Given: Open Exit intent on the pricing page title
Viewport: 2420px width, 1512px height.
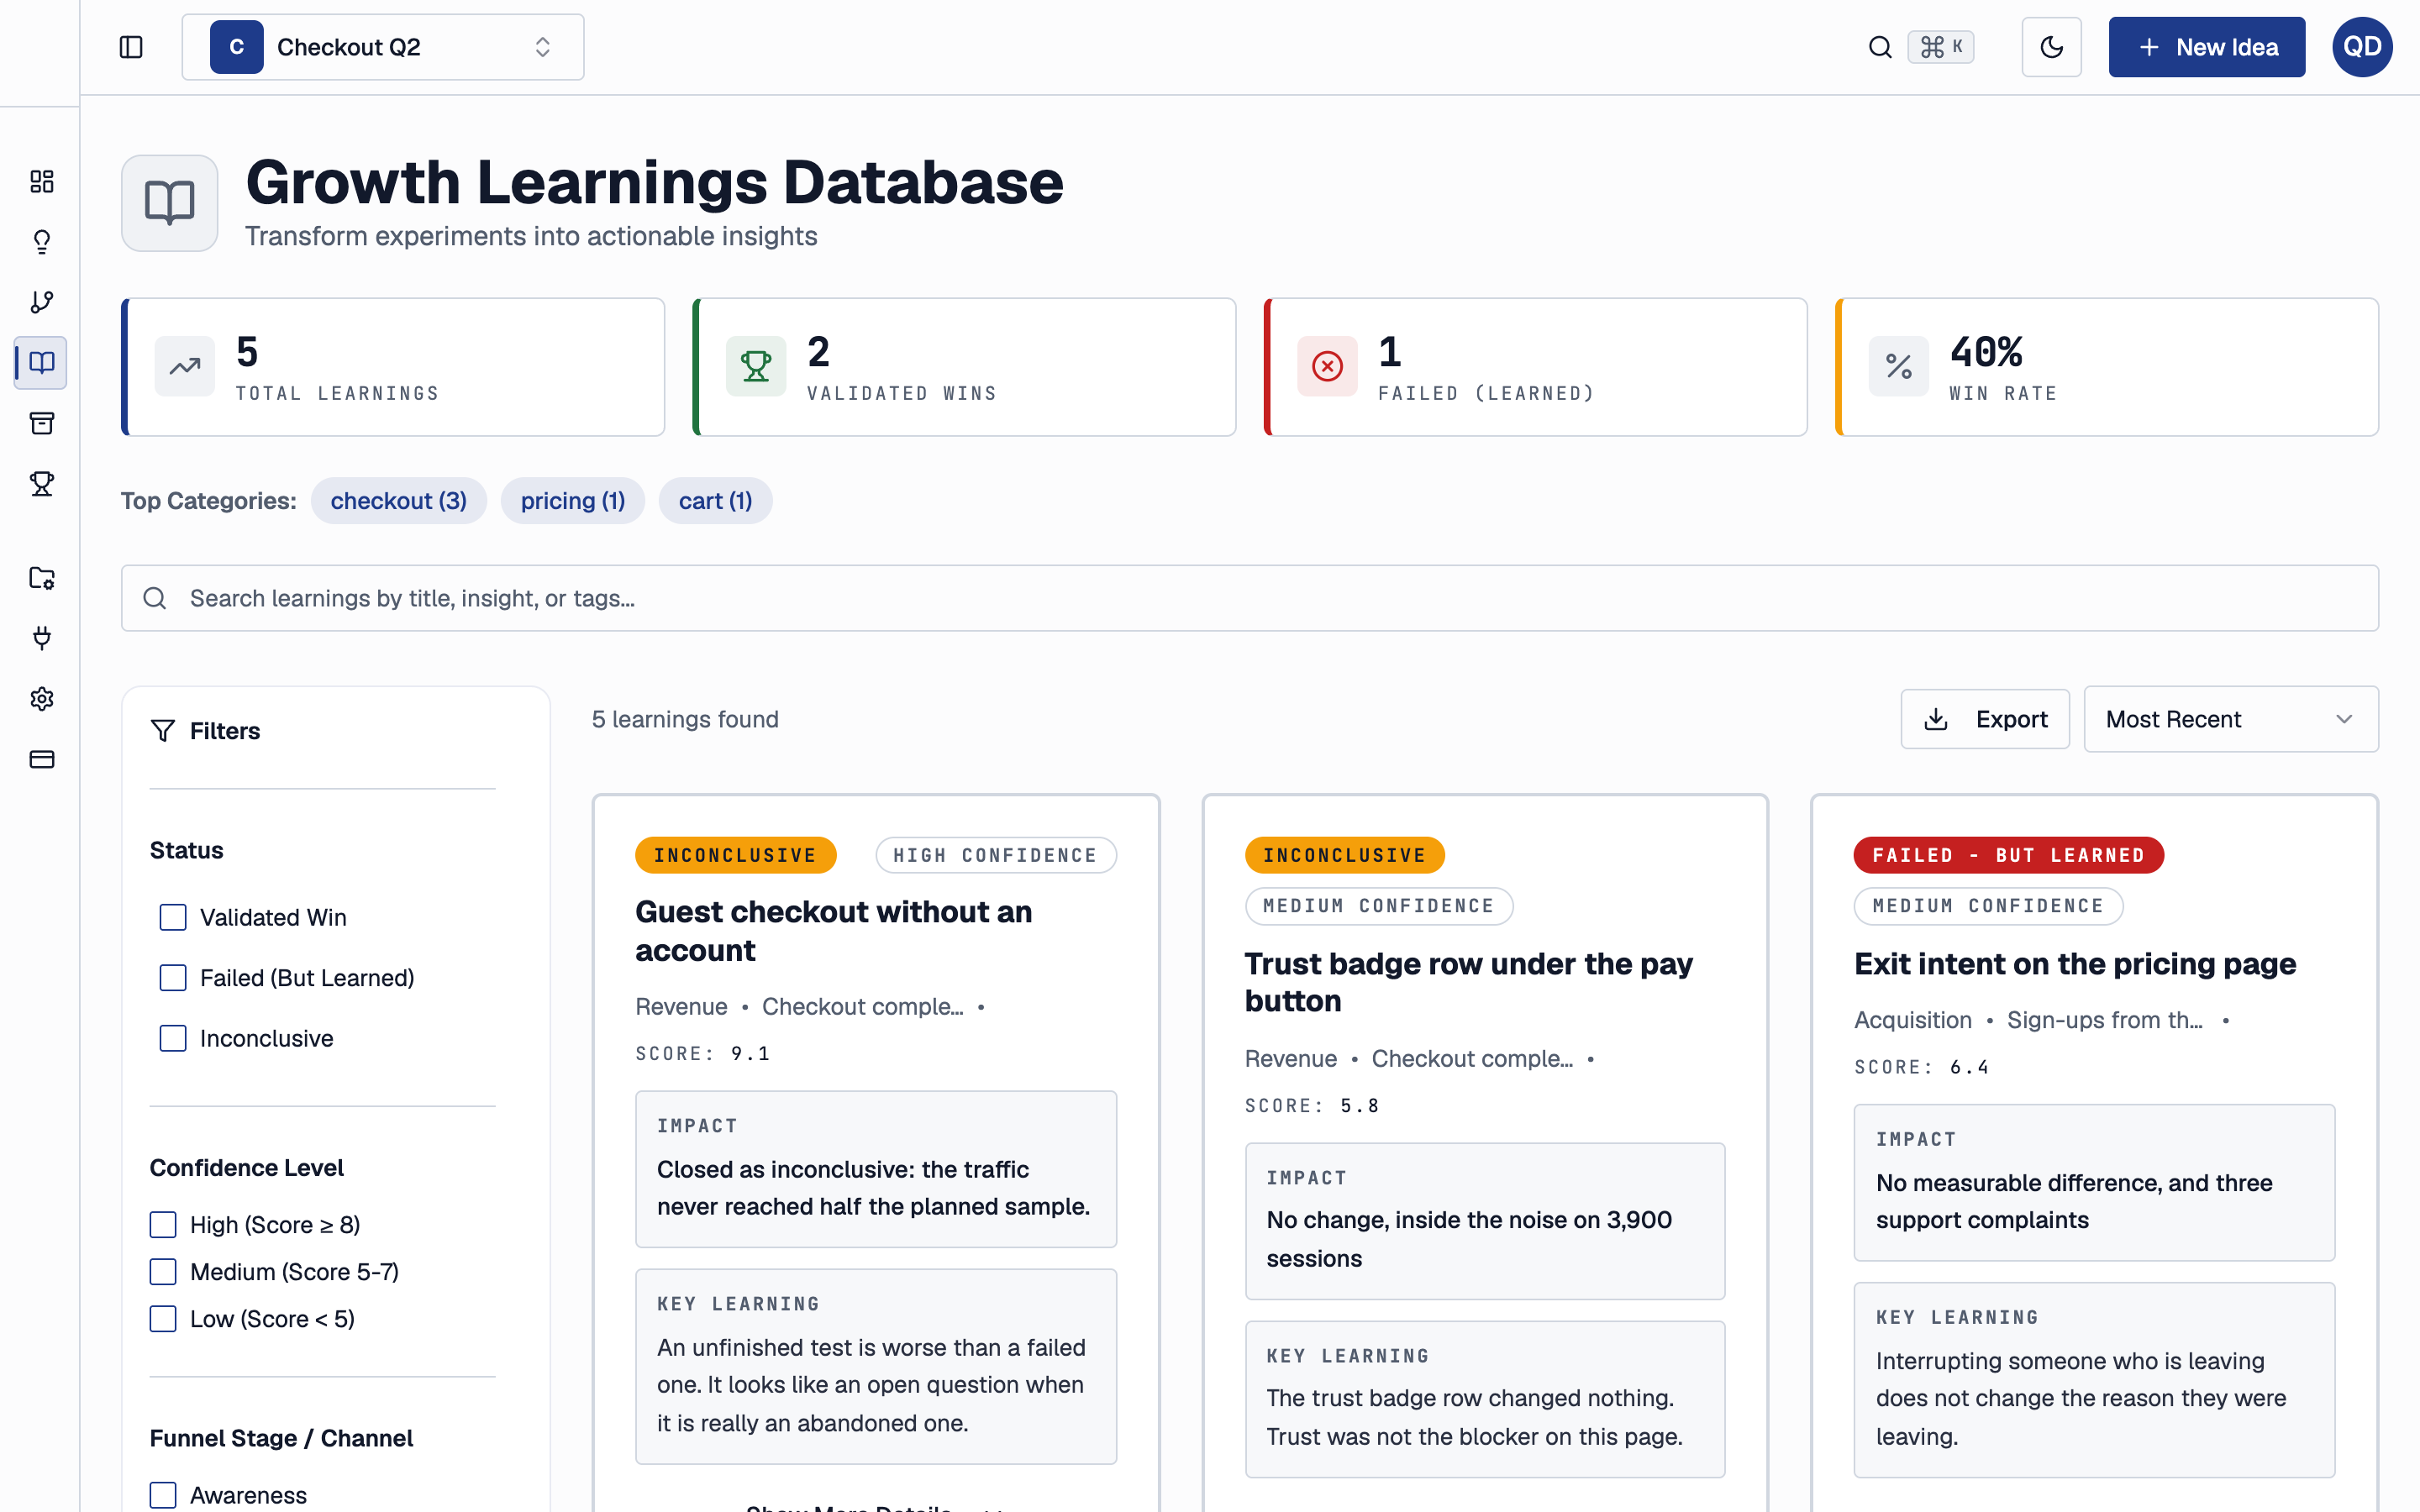Looking at the screenshot, I should pos(2075,964).
